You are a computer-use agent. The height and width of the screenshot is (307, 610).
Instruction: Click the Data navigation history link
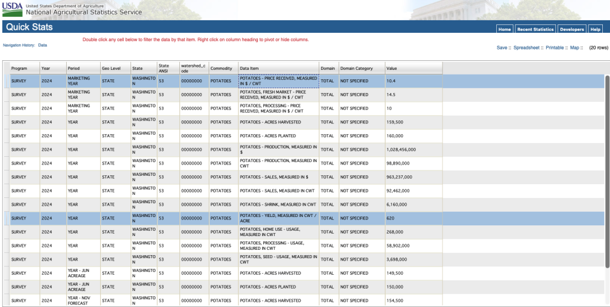point(42,45)
